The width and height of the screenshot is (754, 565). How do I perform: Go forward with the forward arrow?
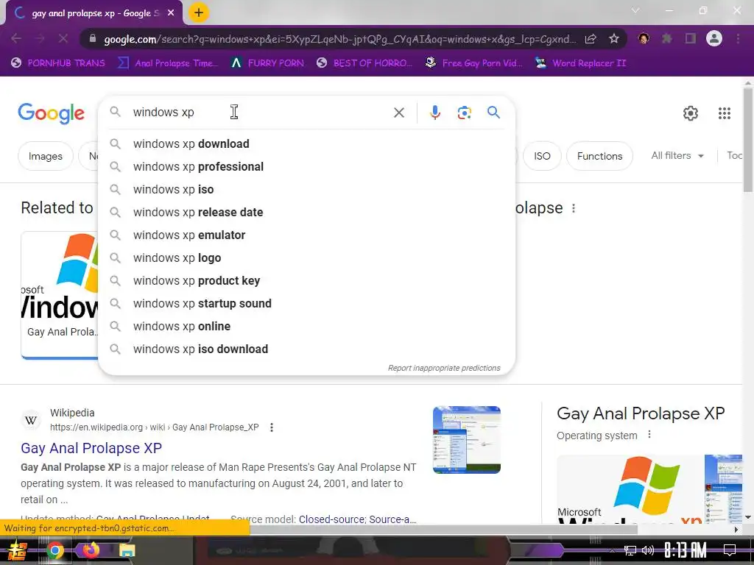point(40,38)
